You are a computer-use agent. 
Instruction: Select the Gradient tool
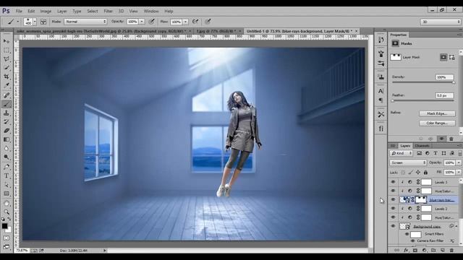click(7, 139)
